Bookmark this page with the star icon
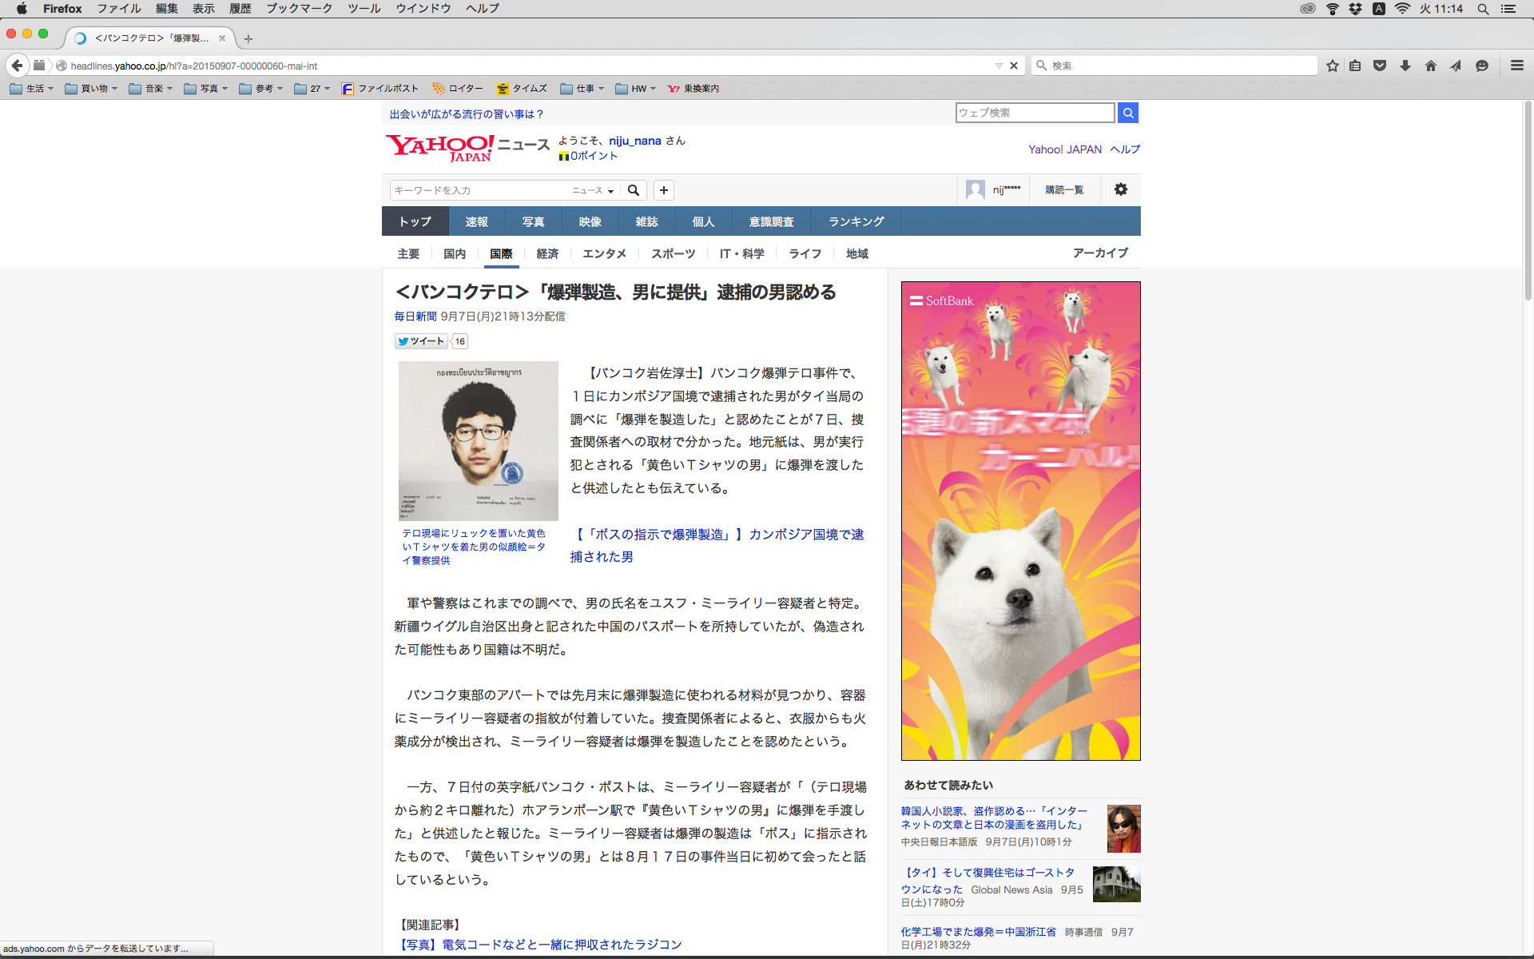1534x959 pixels. coord(1332,66)
